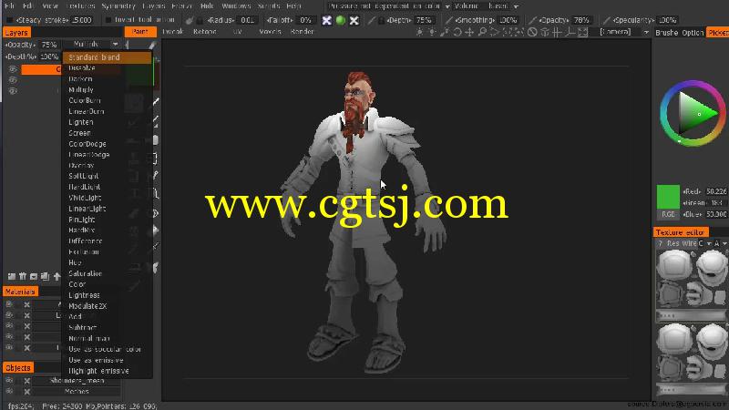Click the delete layer trash icon
This screenshot has width=729, height=410.
coord(23,277)
